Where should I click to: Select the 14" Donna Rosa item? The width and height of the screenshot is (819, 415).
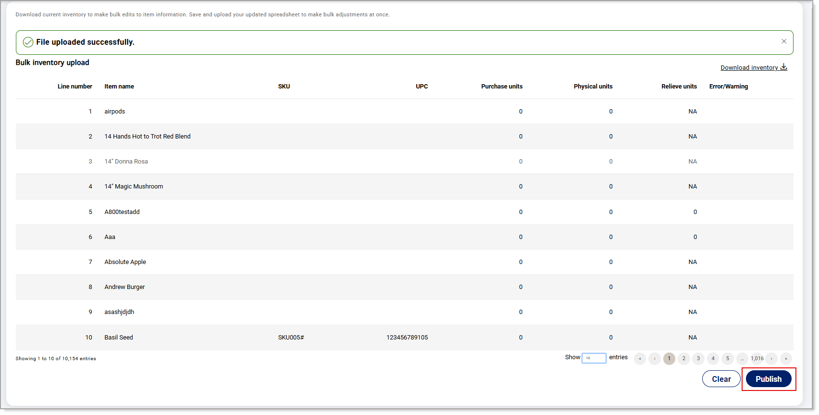[126, 162]
